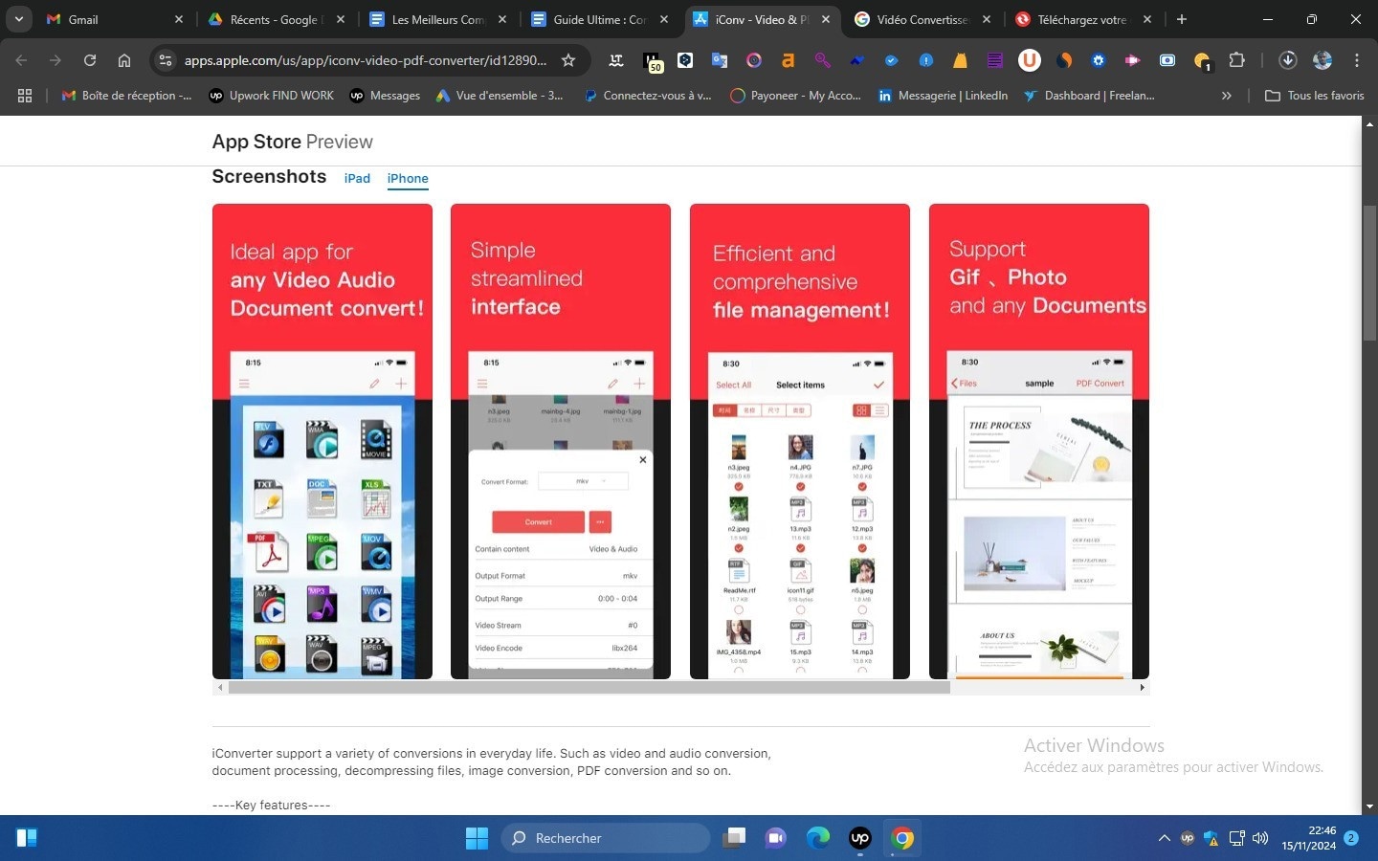Image resolution: width=1378 pixels, height=861 pixels.
Task: Open the volume control in system tray
Action: tap(1260, 838)
